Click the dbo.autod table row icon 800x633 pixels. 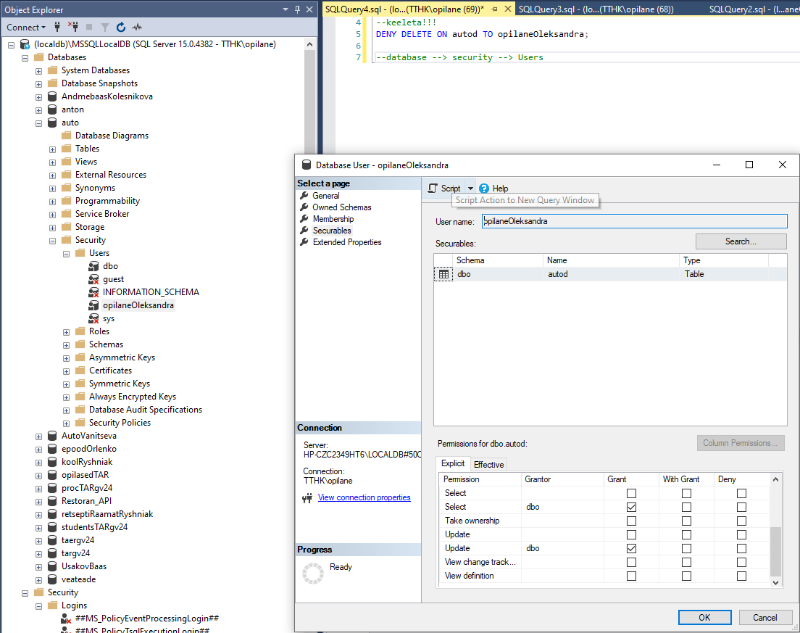(x=443, y=274)
